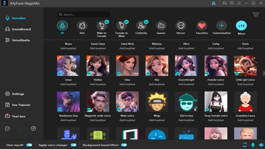Select the robot voice icon in bottom row
Screen dimensions: 265x149
click(68, 133)
